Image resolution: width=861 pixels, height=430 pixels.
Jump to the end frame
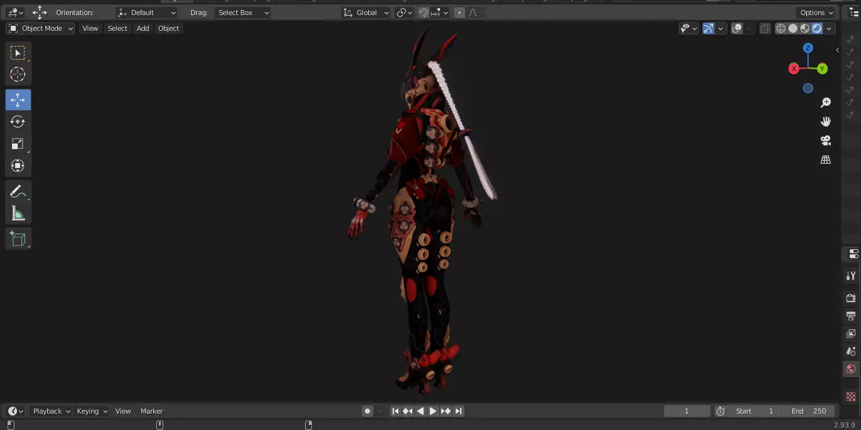(458, 411)
